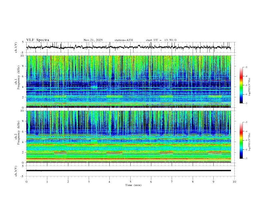Click the "9" tick on the time axis
264x204 pixels.
click(213, 182)
